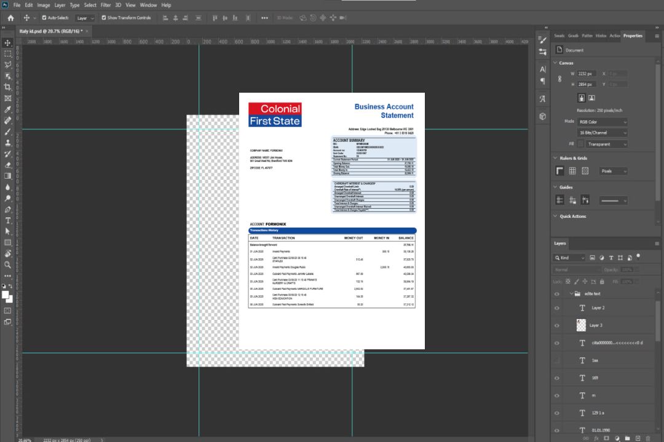This screenshot has height=442, width=664.
Task: Open the Fill Transparent dropdown
Action: click(607, 144)
